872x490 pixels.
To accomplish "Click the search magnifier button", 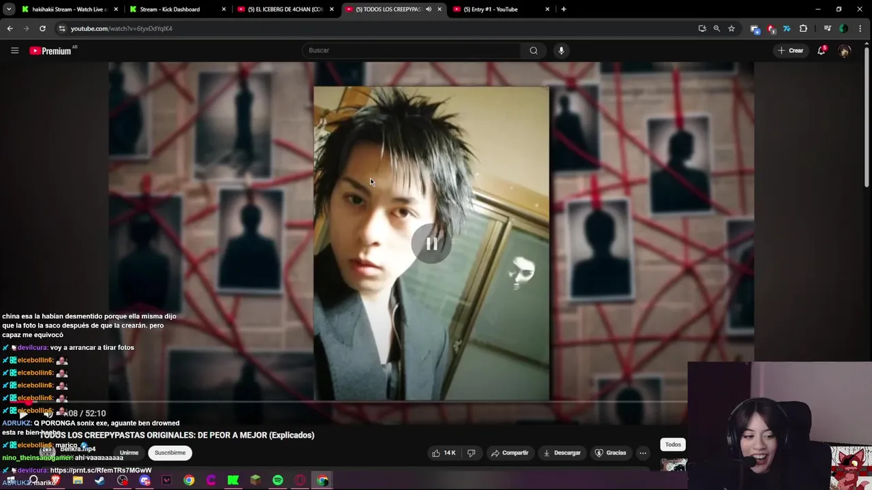I will coord(533,50).
